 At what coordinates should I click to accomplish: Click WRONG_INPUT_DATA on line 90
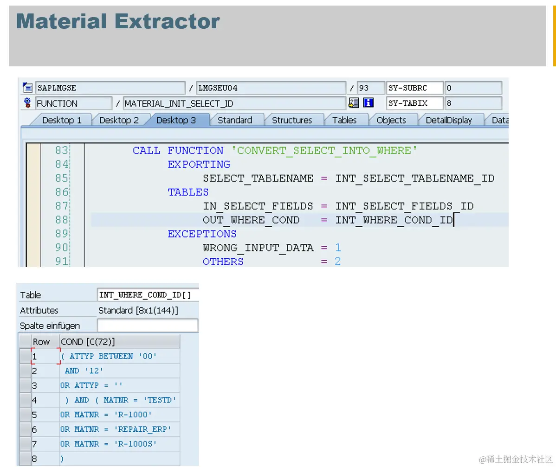pyautogui.click(x=258, y=247)
